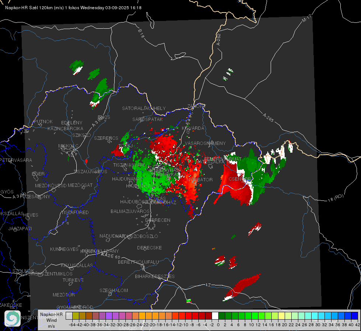Image resolution: width=361 pixels, height=331 pixels.
Task: Click the '-64' legend value
Action: click(x=72, y=325)
